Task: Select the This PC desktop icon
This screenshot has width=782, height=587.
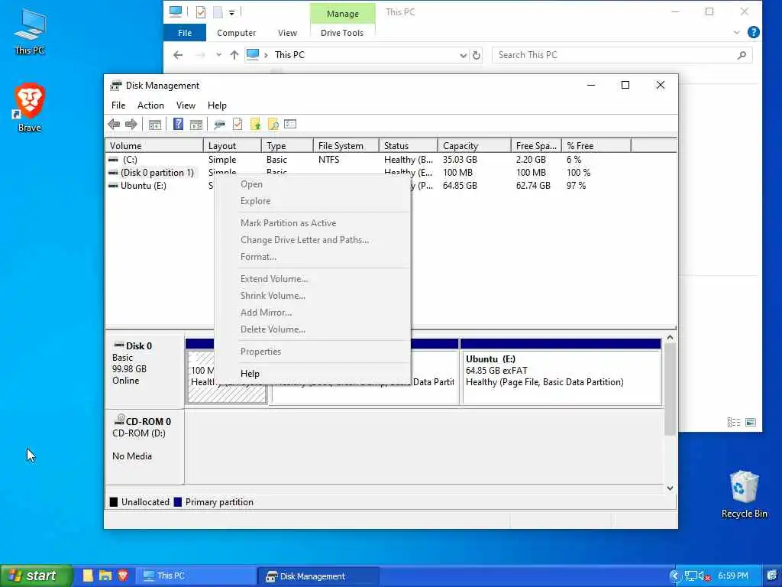Action: pos(30,31)
